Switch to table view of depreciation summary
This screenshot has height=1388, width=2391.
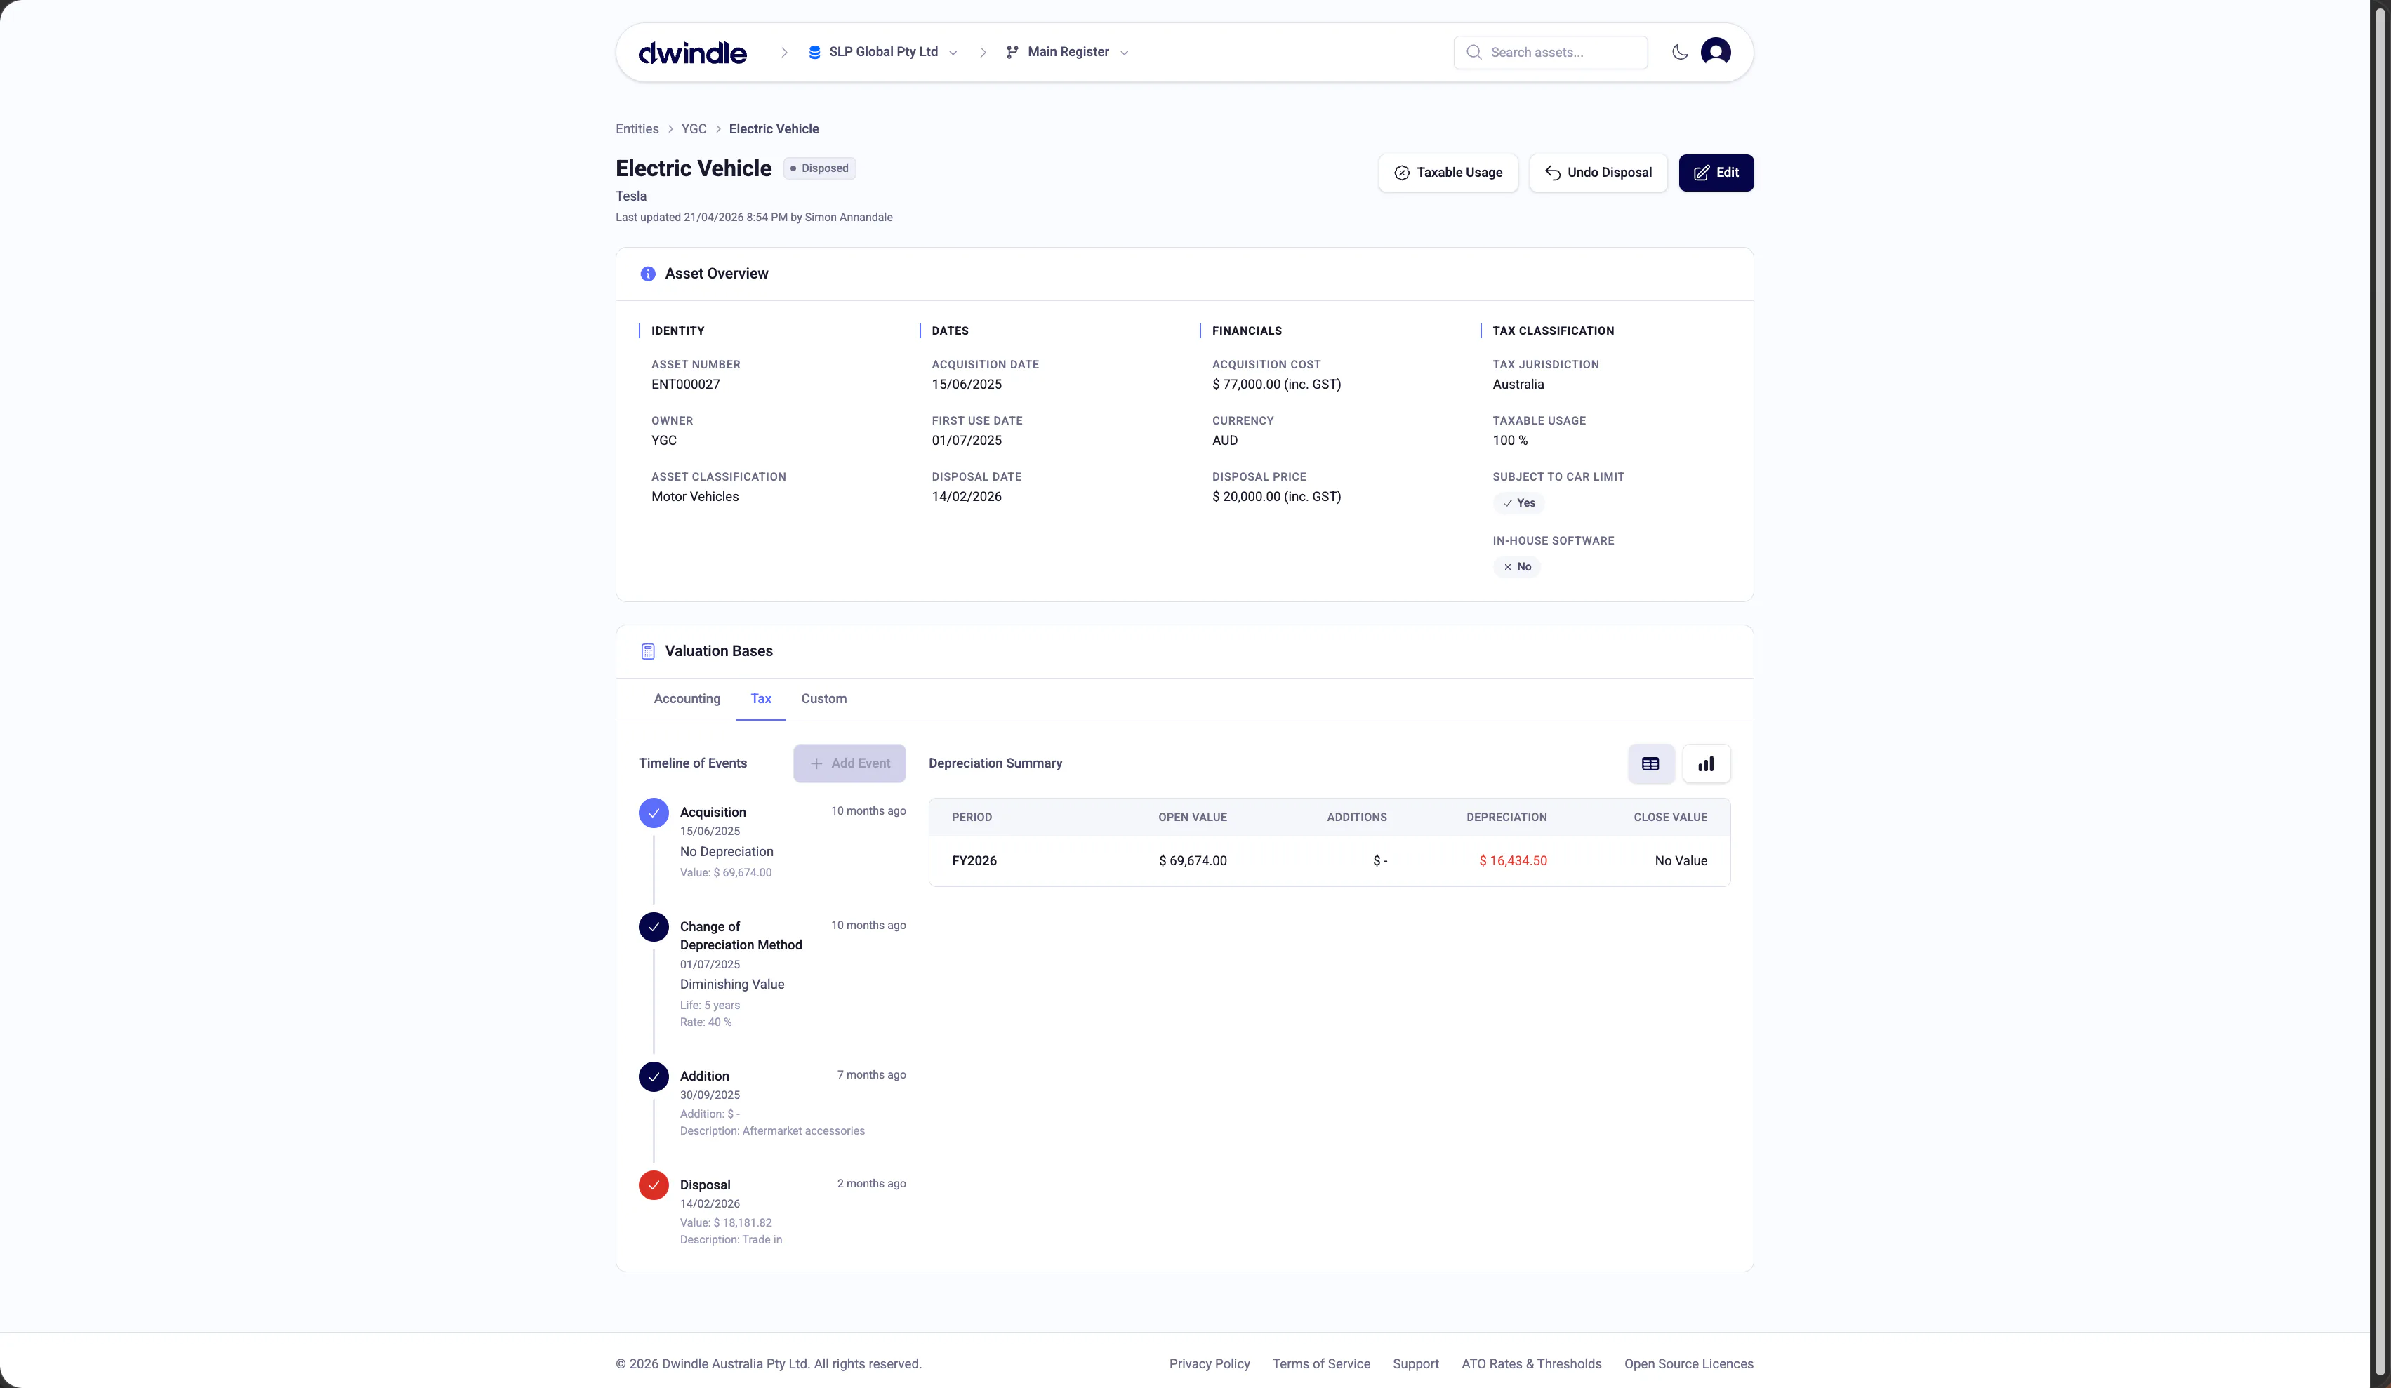pos(1651,763)
